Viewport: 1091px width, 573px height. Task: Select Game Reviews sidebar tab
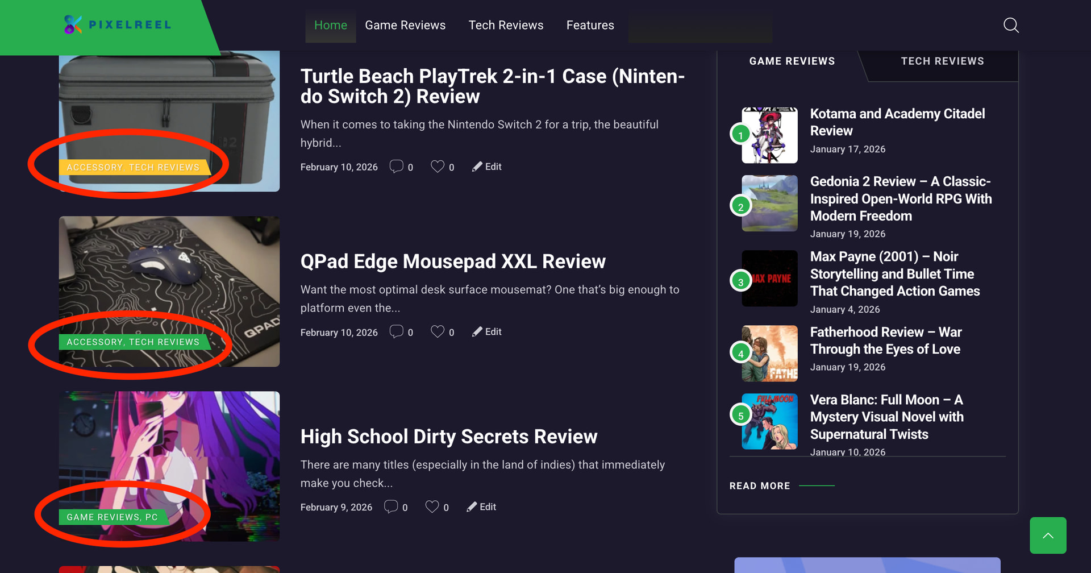coord(792,61)
